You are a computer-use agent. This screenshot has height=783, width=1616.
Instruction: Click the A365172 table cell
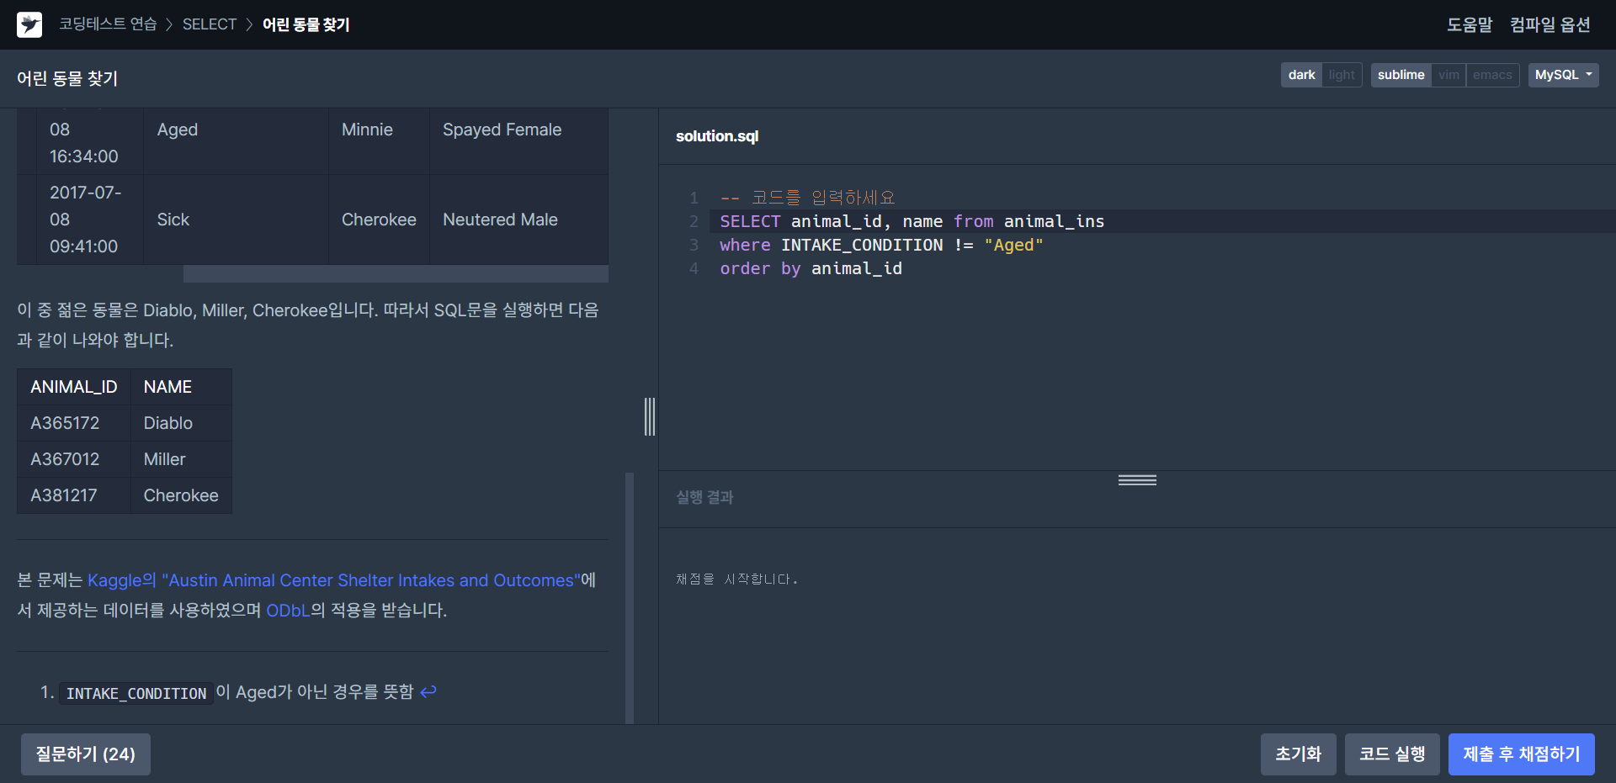(74, 423)
